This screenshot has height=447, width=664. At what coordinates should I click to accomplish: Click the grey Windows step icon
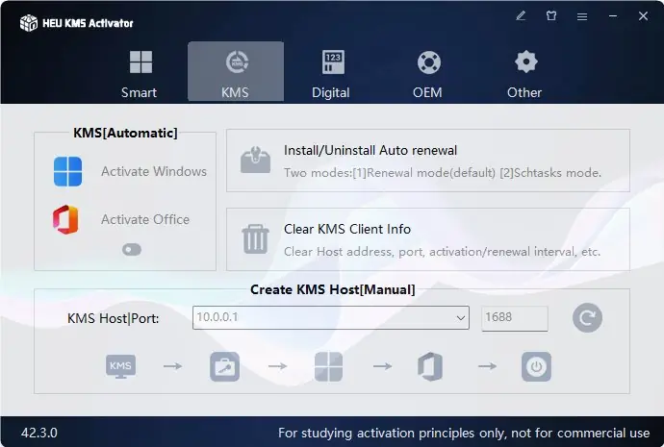pos(328,366)
